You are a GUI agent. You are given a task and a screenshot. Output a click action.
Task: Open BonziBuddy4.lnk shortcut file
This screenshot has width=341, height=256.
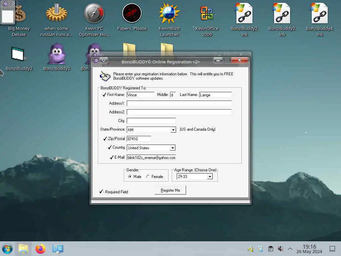320,20
